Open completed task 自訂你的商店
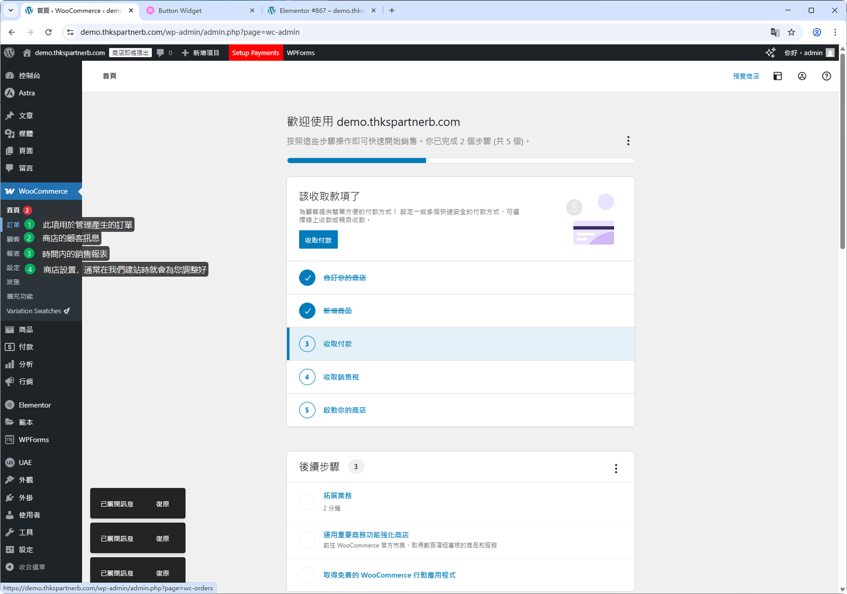This screenshot has width=847, height=594. click(x=461, y=278)
